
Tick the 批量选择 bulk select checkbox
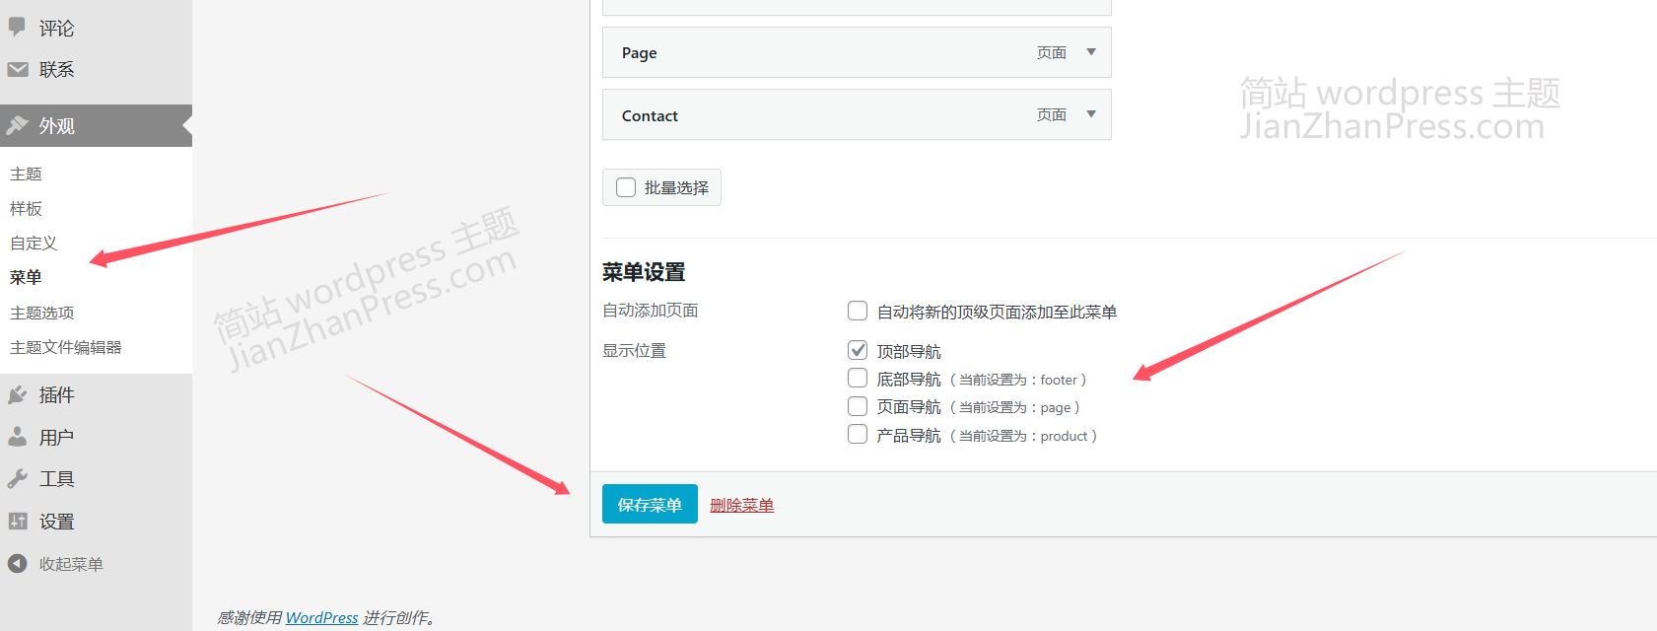pyautogui.click(x=626, y=187)
